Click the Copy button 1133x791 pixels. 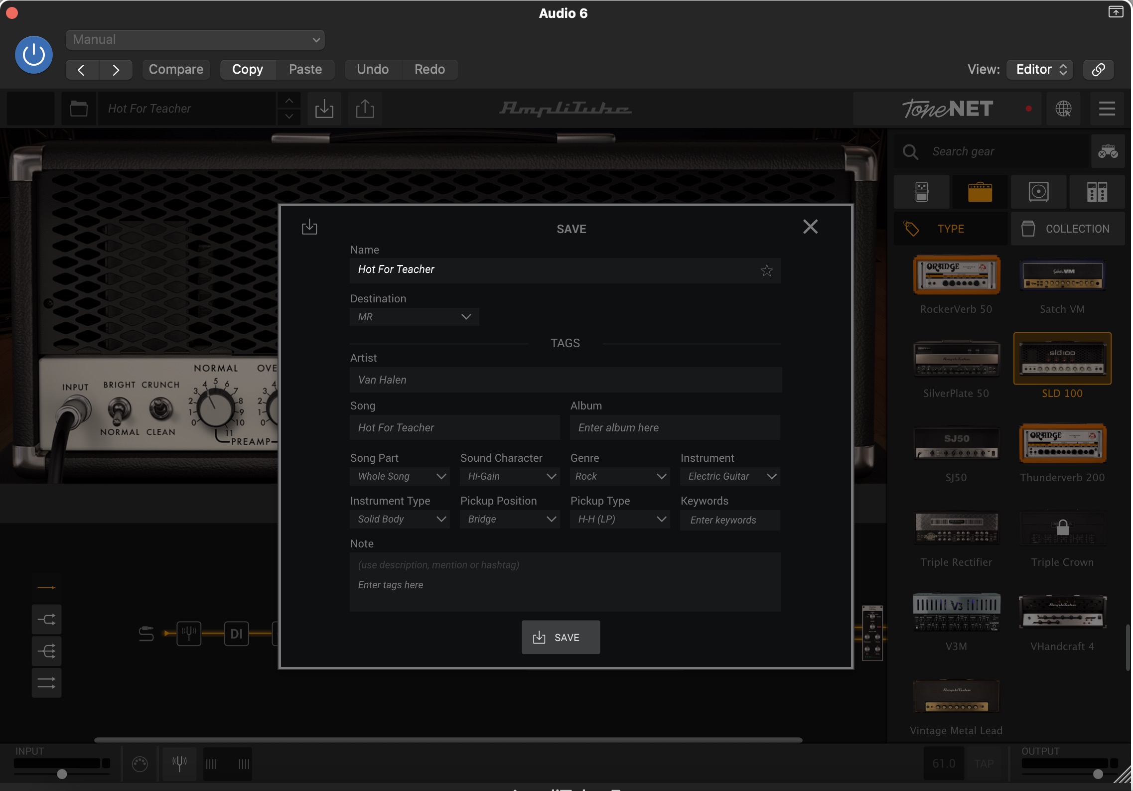coord(248,70)
